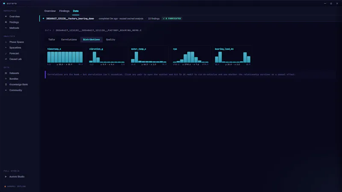Screen dimensions: 342x192
Task: Click the orange Aurora offline status dot
Action: coord(5,186)
